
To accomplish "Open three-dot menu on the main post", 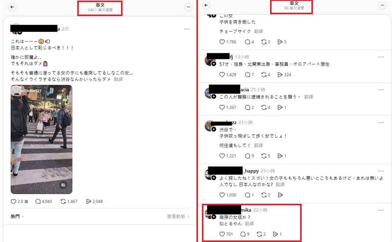I will point(187,29).
